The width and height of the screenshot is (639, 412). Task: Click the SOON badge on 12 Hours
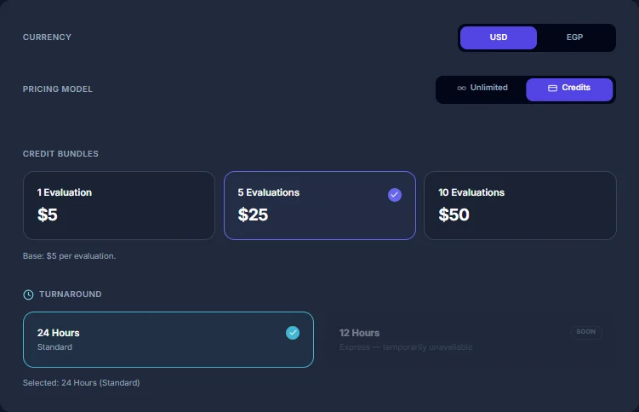pyautogui.click(x=585, y=332)
